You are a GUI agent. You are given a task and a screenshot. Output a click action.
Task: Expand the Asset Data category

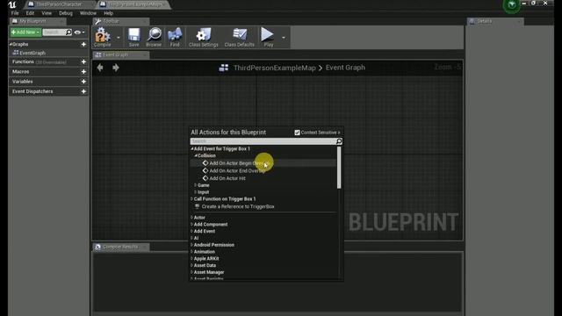(x=191, y=265)
